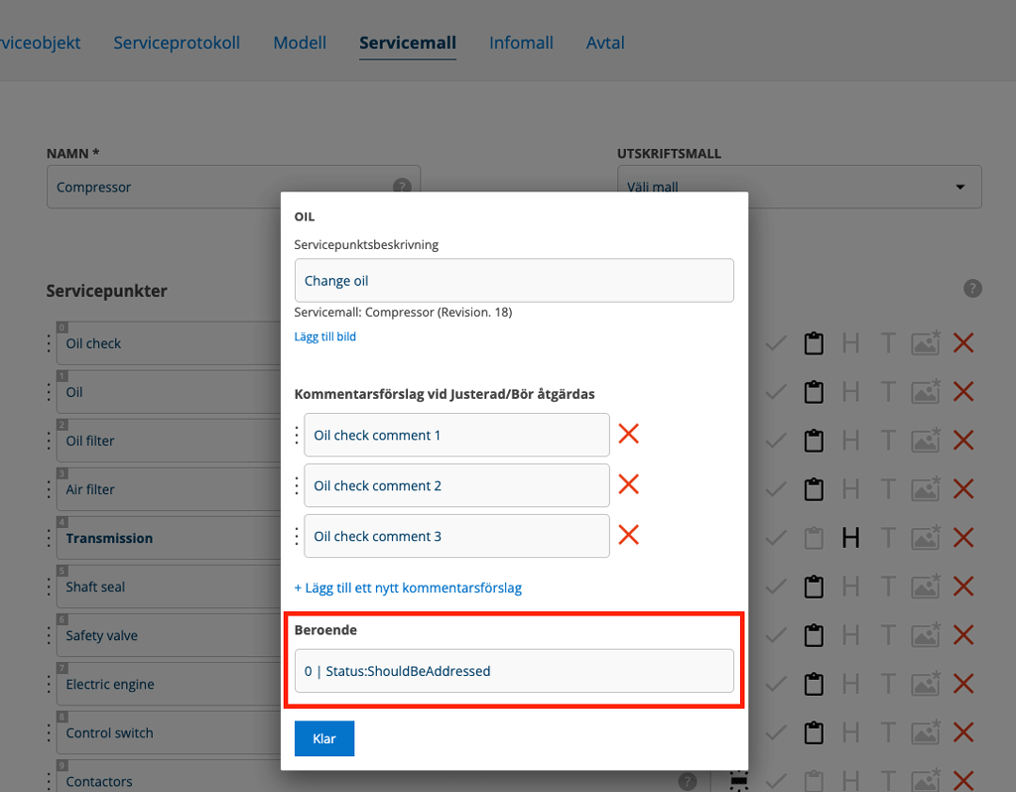Open the Beroende dependency field
1016x792 pixels.
(514, 671)
